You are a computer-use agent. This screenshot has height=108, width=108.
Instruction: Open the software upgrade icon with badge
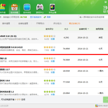coord(2,7)
